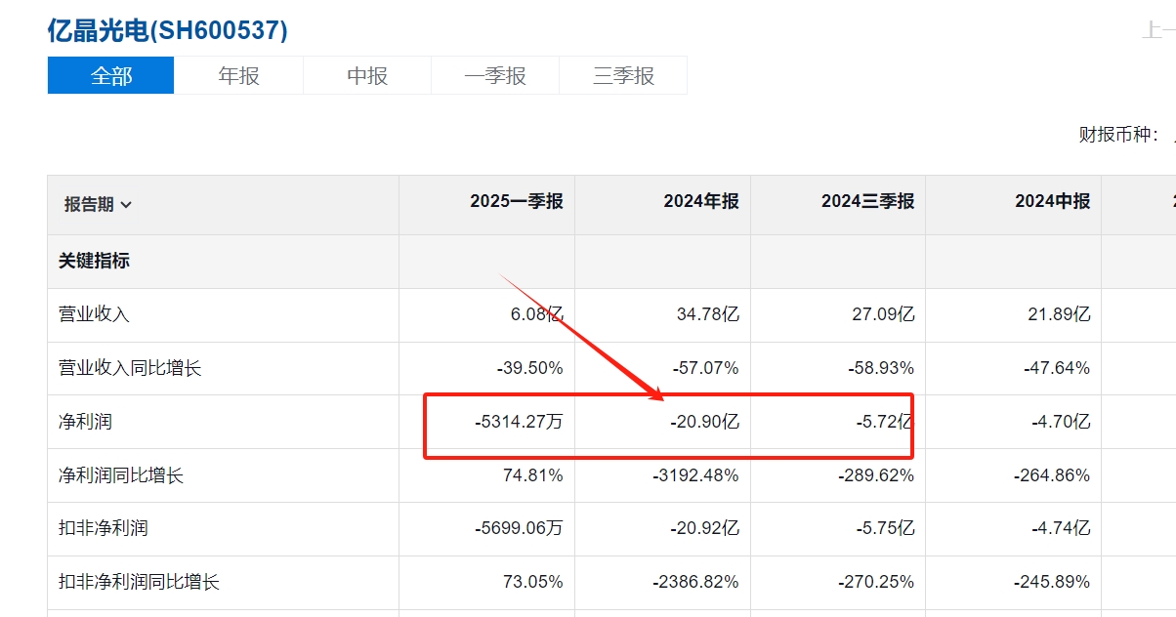This screenshot has width=1176, height=617.
Task: Click the 净利润同比增长 row label
Action: [x=121, y=475]
